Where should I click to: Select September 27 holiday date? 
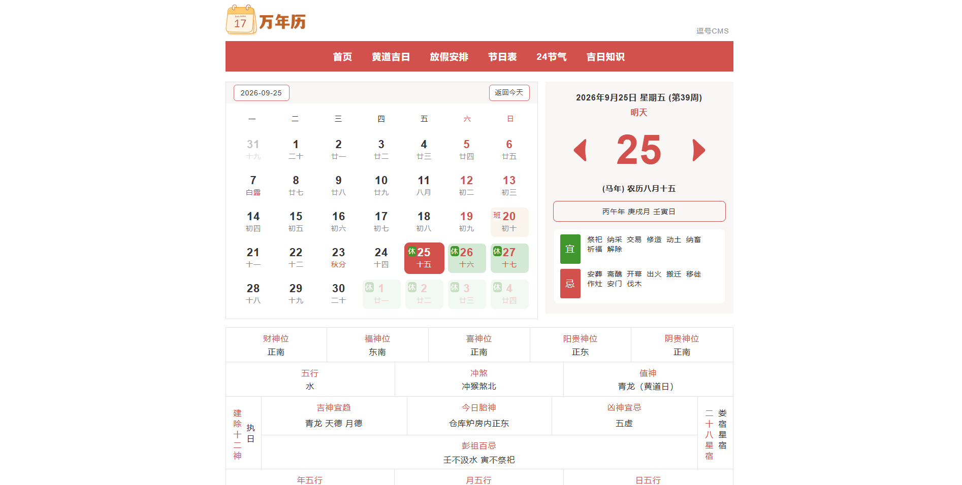pos(509,258)
